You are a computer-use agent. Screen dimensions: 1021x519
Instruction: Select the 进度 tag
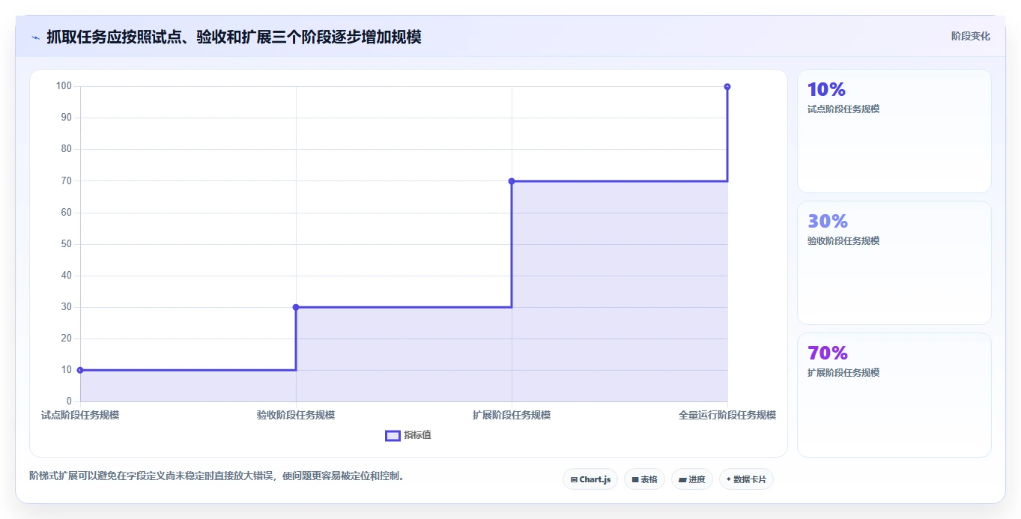coord(692,479)
